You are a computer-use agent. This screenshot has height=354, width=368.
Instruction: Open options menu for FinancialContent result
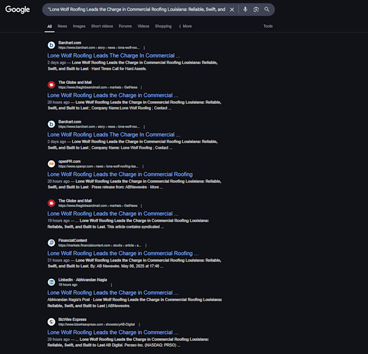[146, 246]
